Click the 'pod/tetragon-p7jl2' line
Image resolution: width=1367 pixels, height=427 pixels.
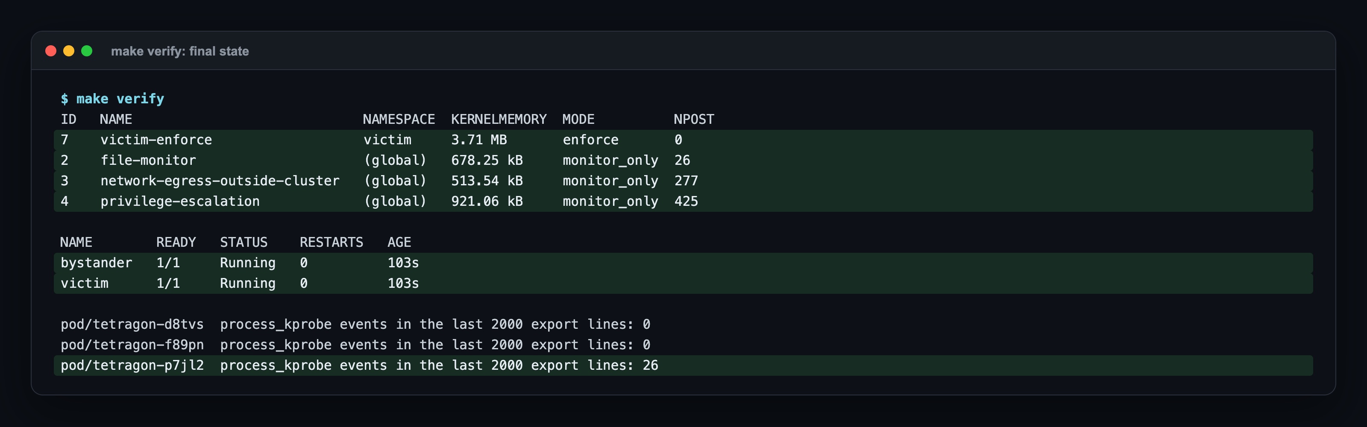(683, 366)
